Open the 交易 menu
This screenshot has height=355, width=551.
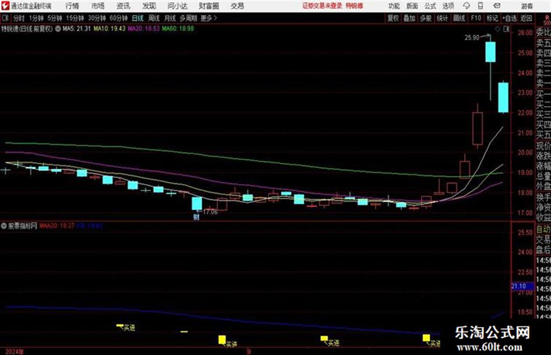tap(237, 6)
